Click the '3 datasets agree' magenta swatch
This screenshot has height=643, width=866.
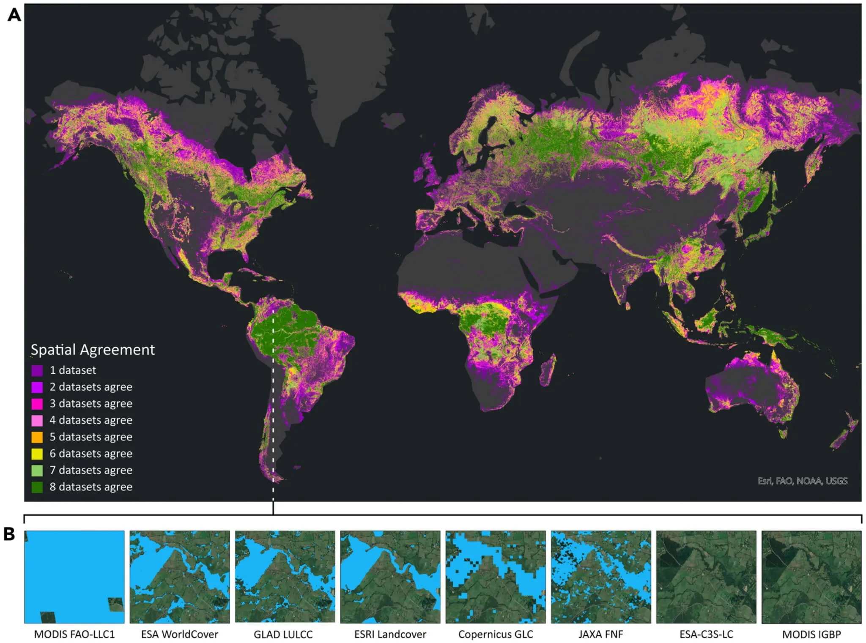pyautogui.click(x=37, y=404)
